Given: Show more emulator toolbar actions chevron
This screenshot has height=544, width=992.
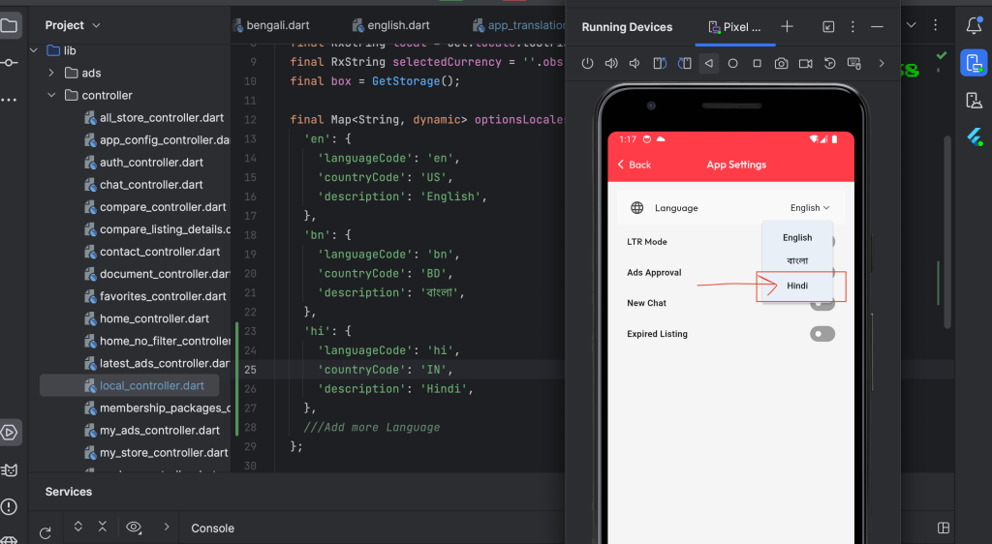Looking at the screenshot, I should point(882,63).
